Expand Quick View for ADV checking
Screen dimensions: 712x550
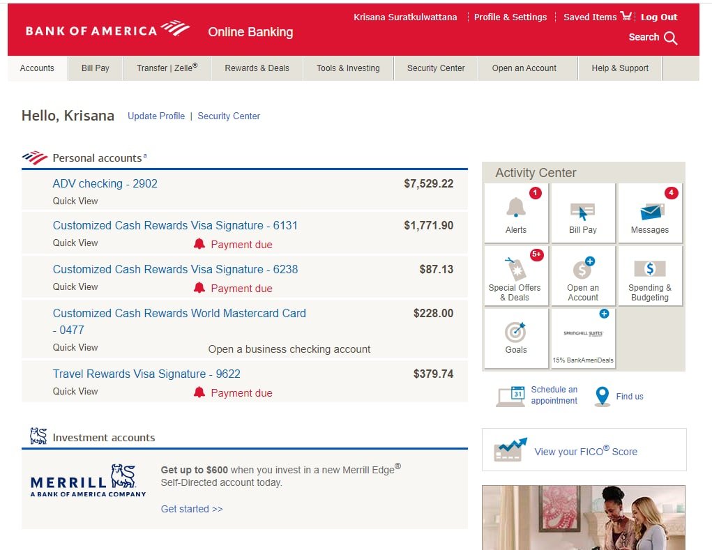click(75, 201)
